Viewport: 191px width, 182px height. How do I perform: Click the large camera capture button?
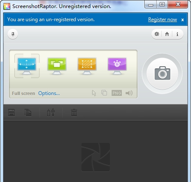[162, 73]
